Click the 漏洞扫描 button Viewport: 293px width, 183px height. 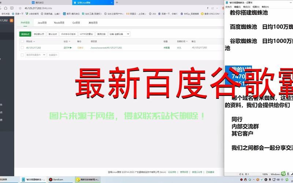tap(101, 34)
